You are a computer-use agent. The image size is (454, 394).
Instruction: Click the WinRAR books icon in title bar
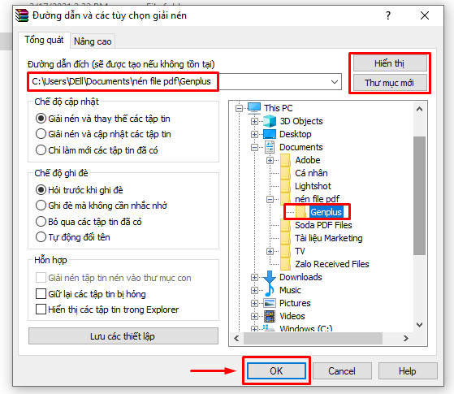(x=22, y=15)
